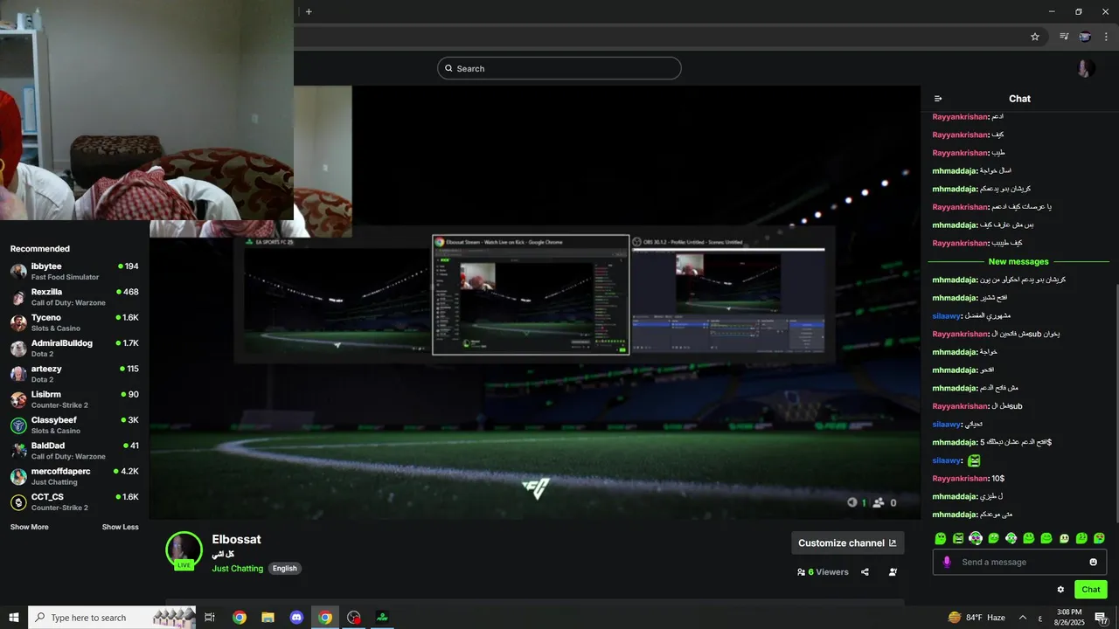Open File Explorer from the taskbar
Image resolution: width=1119 pixels, height=629 pixels.
coord(268,618)
